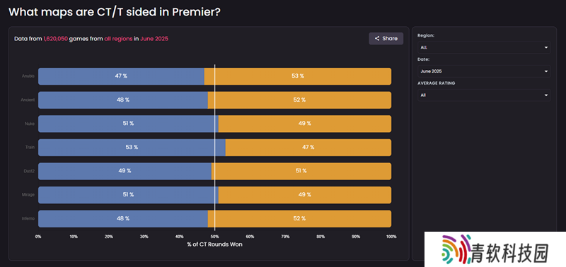
Task: Click the share icon beside Share text
Action: 377,39
